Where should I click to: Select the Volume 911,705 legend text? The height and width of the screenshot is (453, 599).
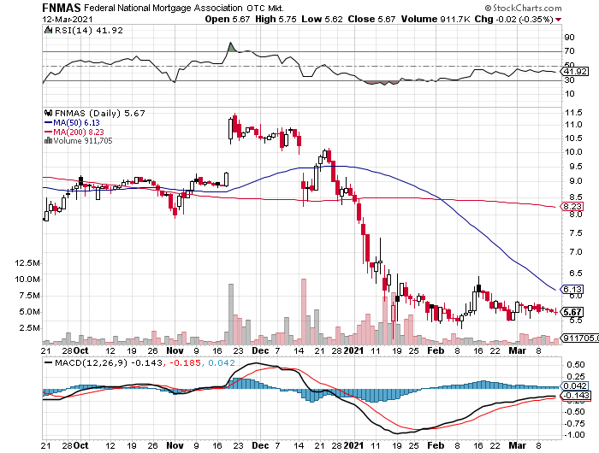(x=83, y=141)
